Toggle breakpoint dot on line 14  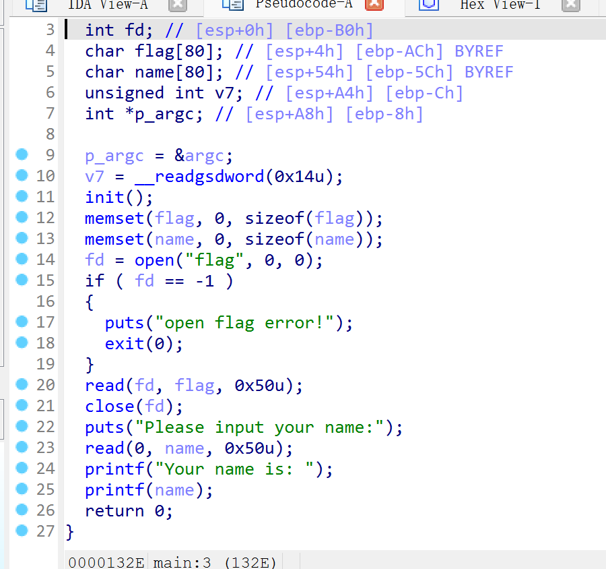tap(23, 260)
